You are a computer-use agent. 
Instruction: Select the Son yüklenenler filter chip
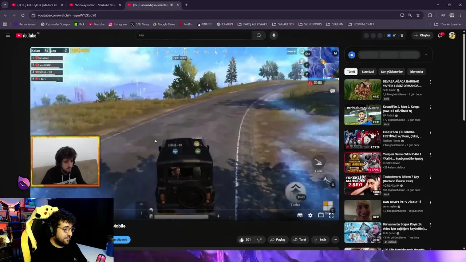[392, 72]
